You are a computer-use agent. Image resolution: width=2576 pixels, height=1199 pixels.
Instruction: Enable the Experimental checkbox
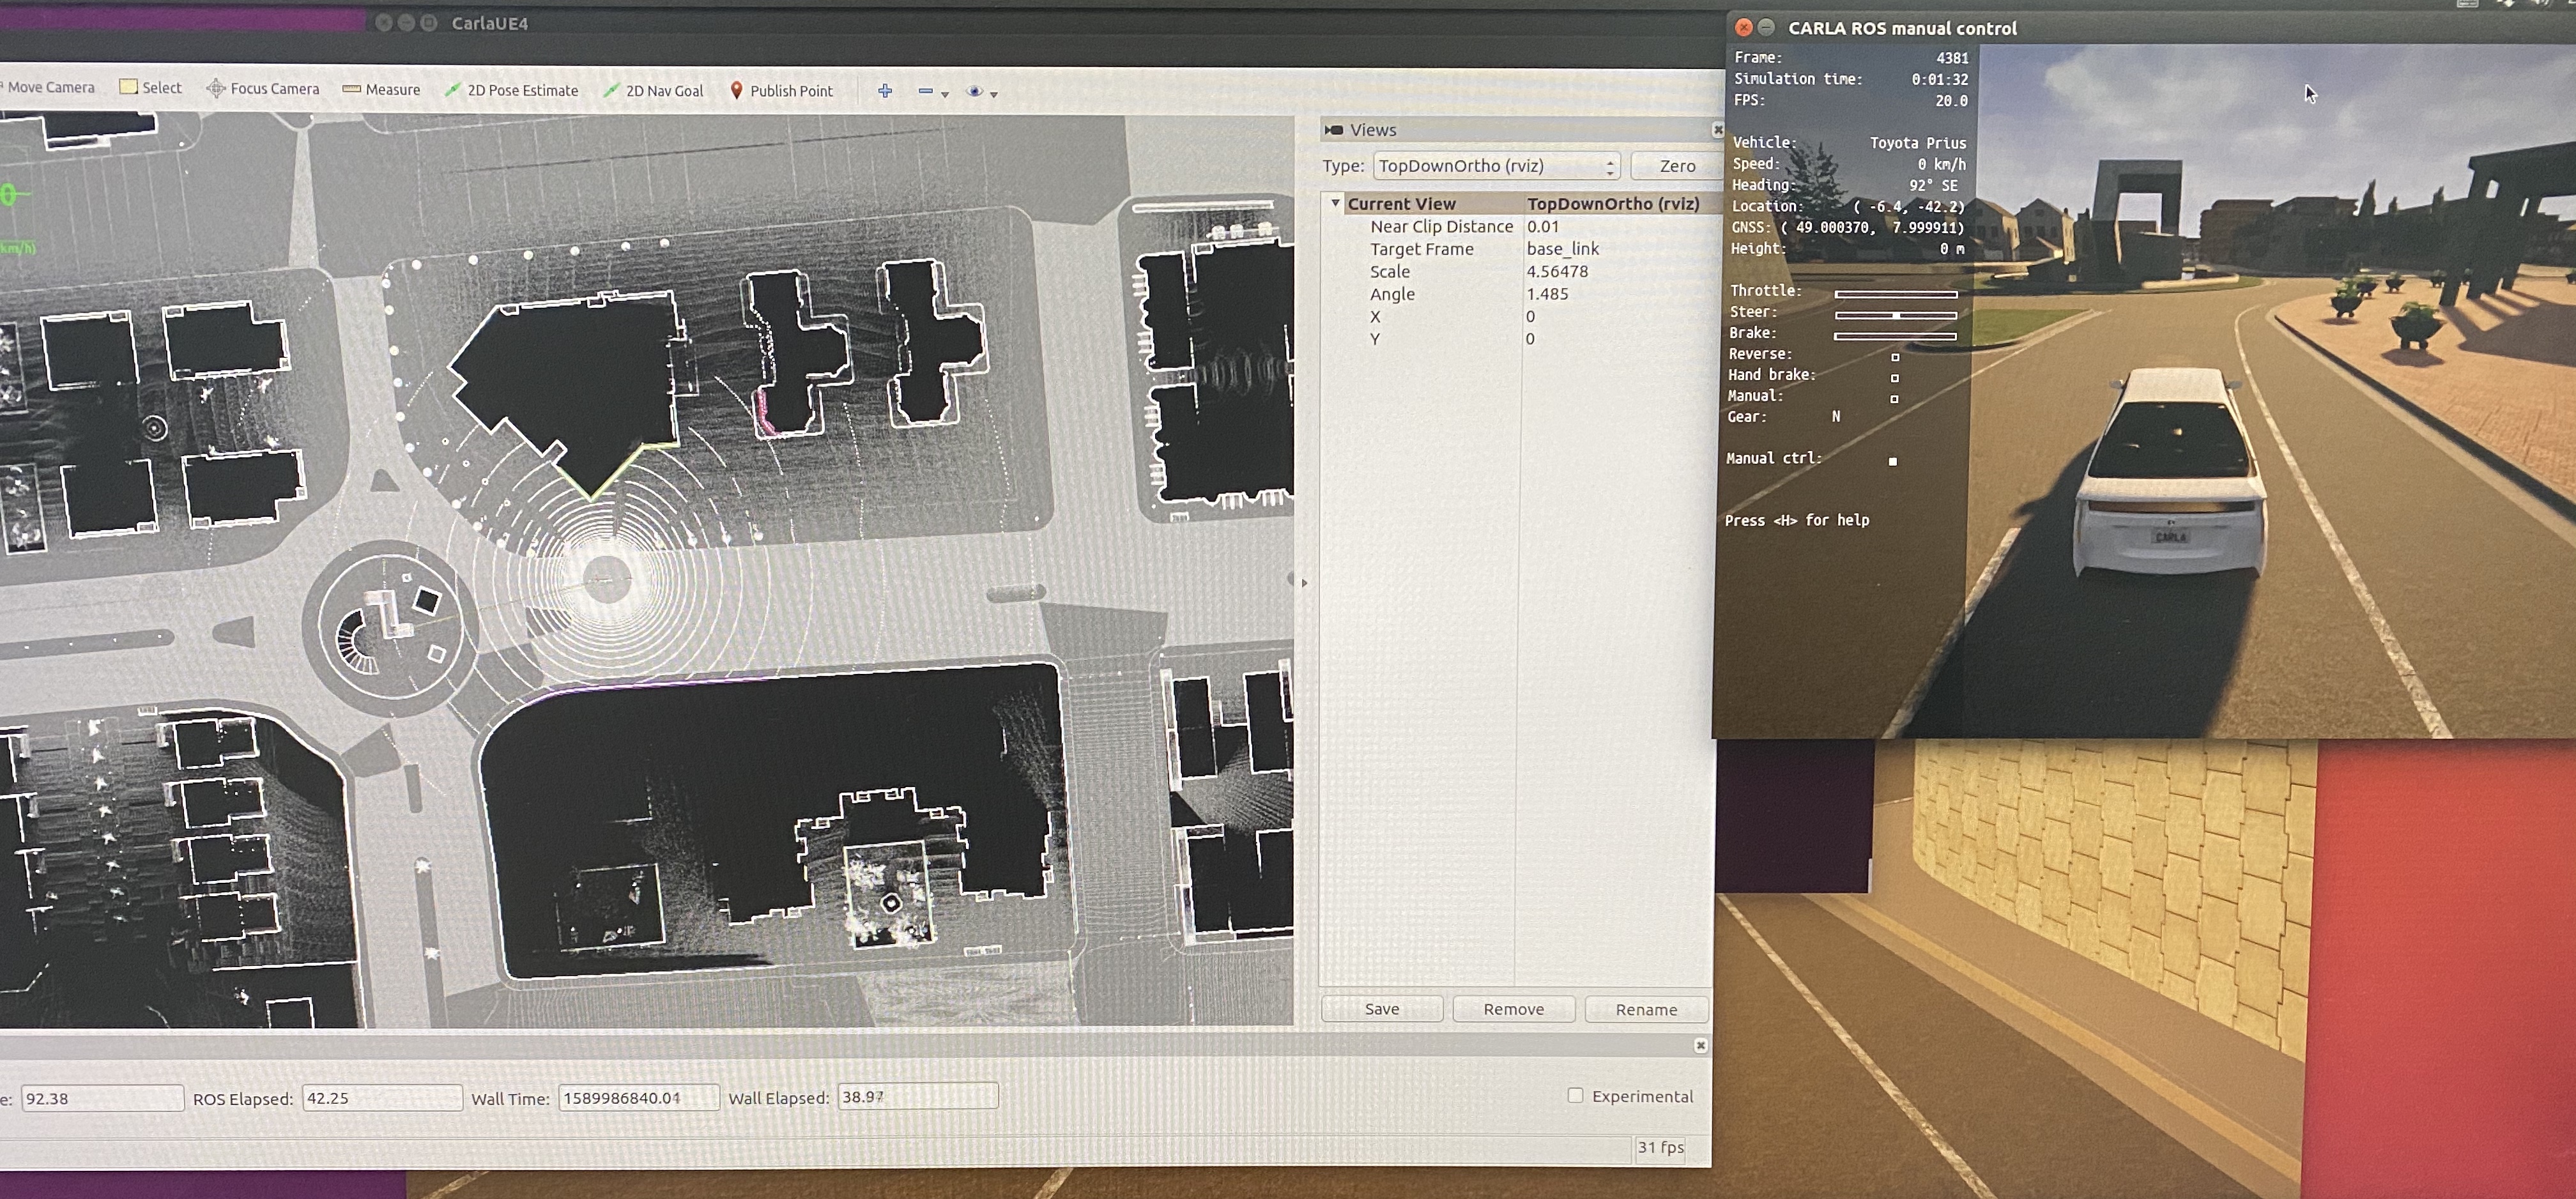pyautogui.click(x=1575, y=1096)
